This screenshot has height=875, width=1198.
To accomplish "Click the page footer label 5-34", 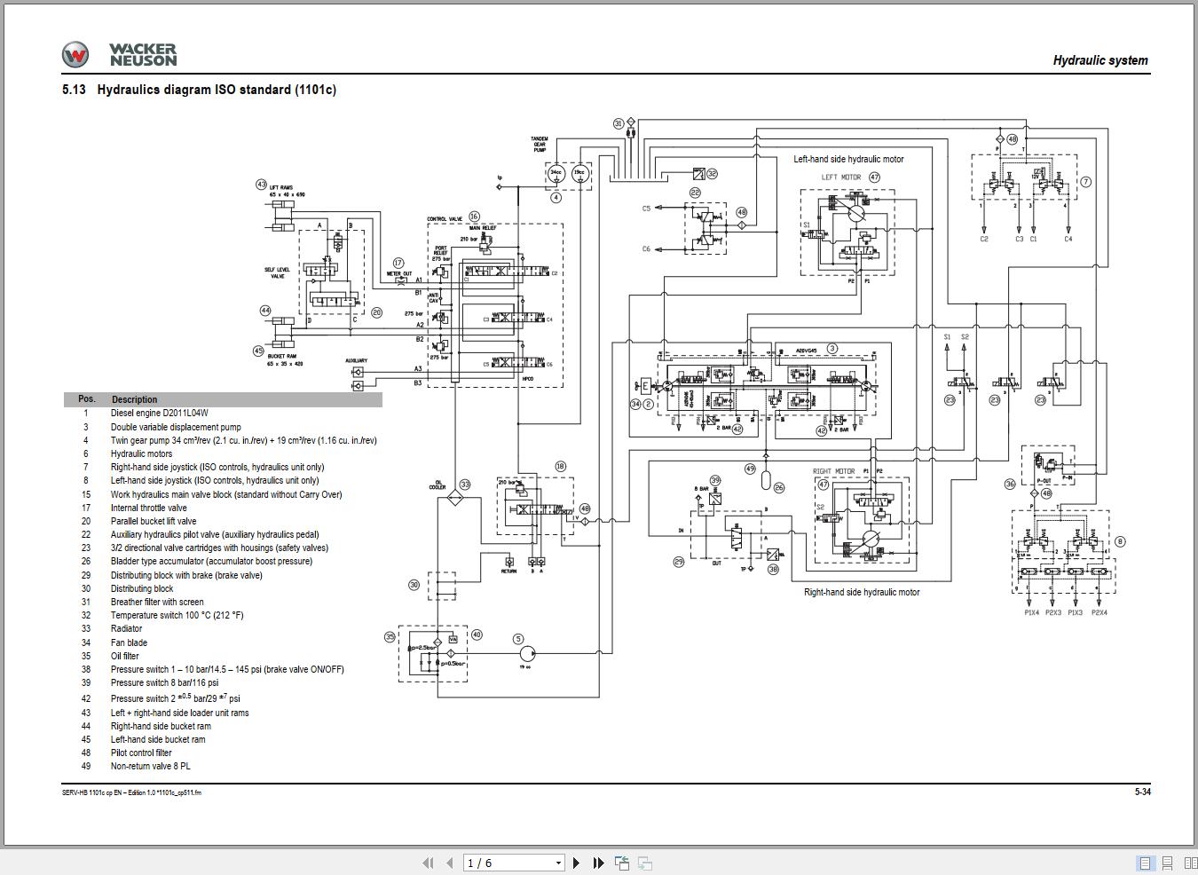I will tap(1142, 792).
